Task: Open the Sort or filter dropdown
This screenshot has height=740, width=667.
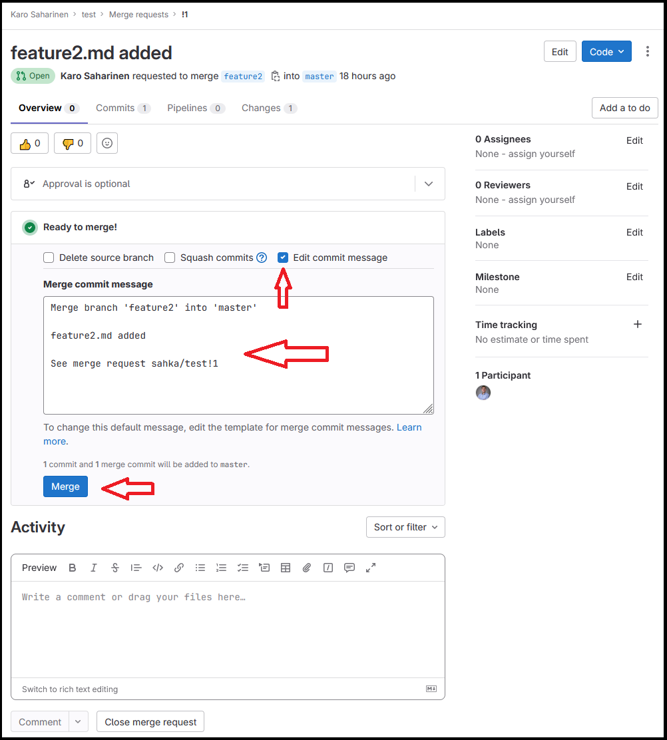Action: pyautogui.click(x=405, y=527)
